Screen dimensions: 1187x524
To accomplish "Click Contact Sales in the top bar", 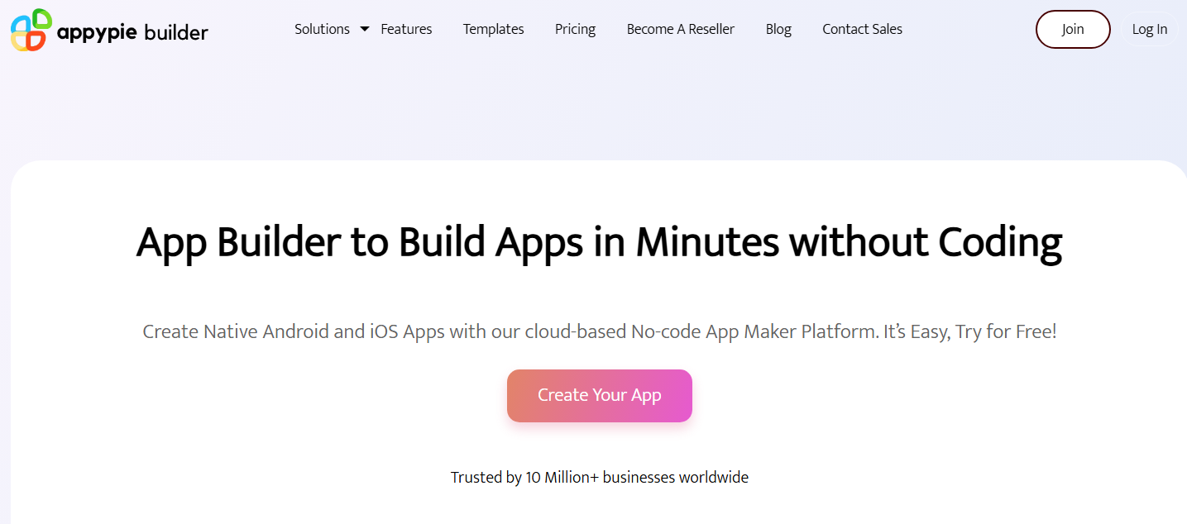I will click(862, 29).
